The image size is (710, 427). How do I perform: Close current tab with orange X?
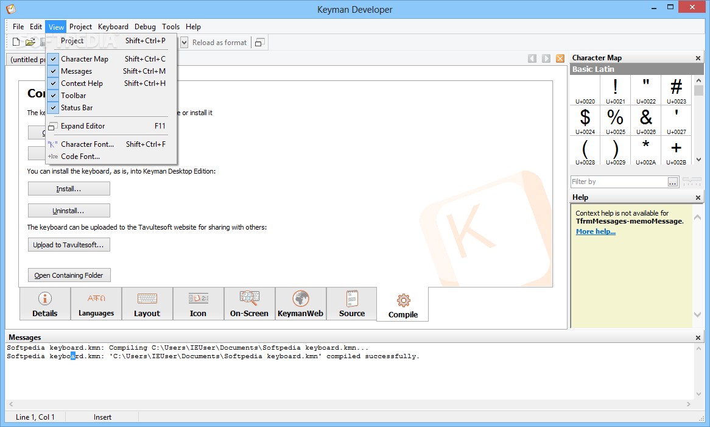[x=560, y=58]
